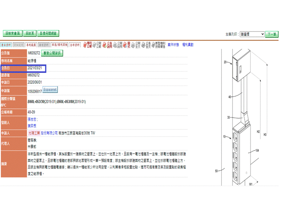The height and width of the screenshot is (215, 287).
Task: Open the 圖式 drawings icon
Action: coord(127,45)
